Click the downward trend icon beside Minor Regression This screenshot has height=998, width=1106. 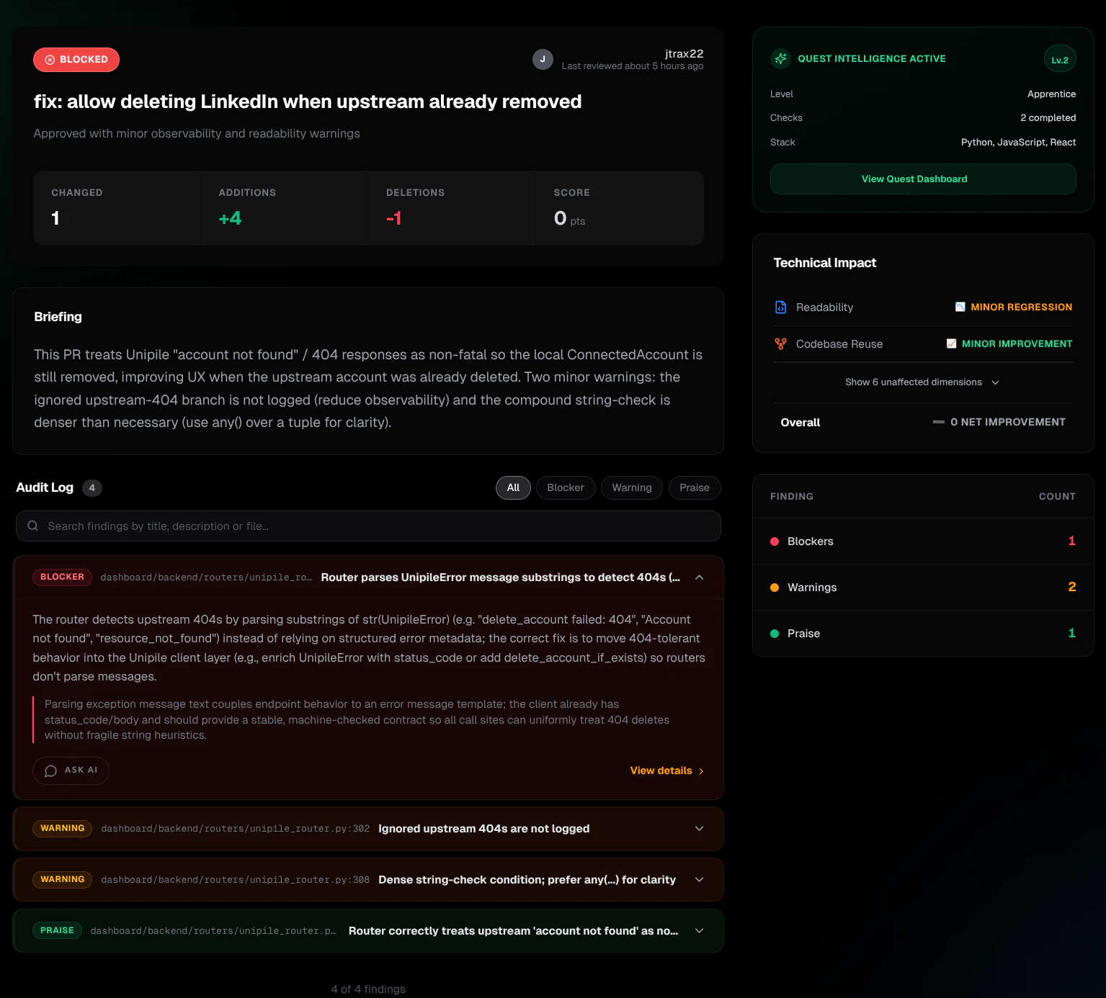(960, 307)
